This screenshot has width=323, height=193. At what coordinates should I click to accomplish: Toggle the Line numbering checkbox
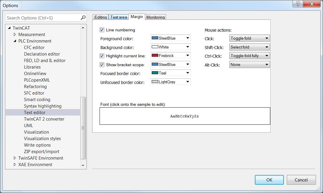pyautogui.click(x=102, y=30)
